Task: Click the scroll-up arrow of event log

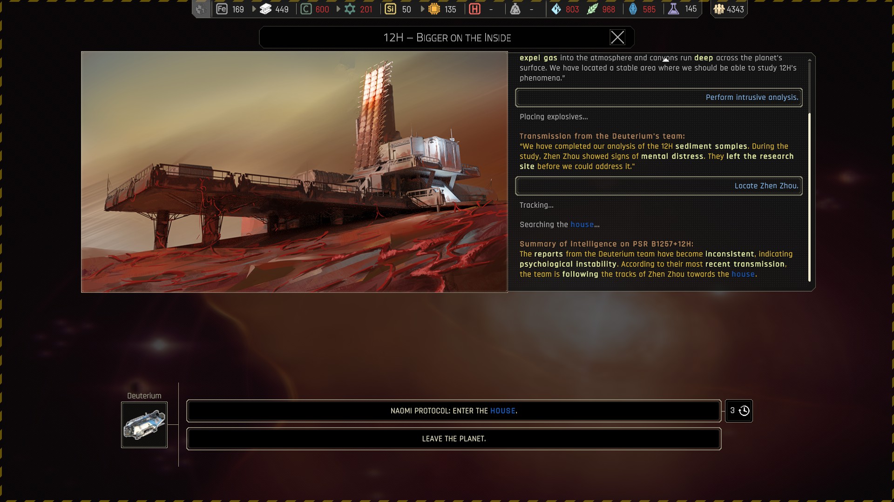Action: pyautogui.click(x=666, y=59)
